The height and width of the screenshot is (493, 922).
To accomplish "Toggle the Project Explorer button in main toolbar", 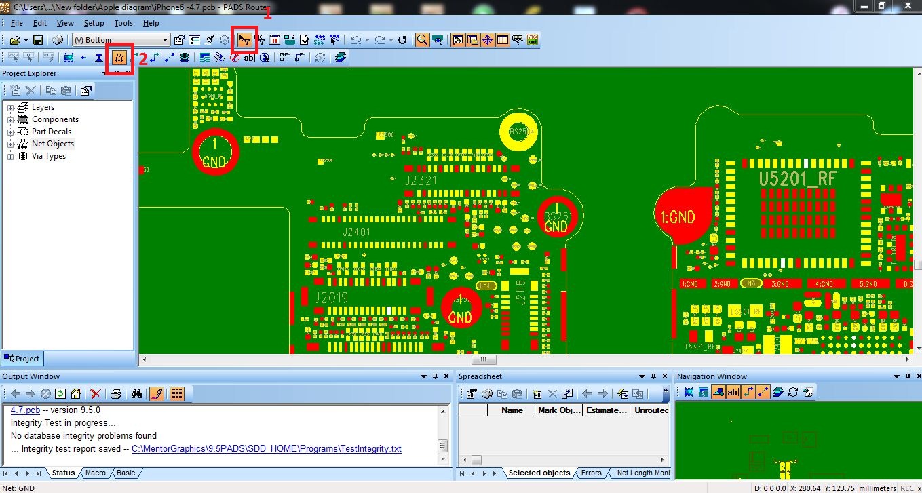I will pyautogui.click(x=472, y=40).
